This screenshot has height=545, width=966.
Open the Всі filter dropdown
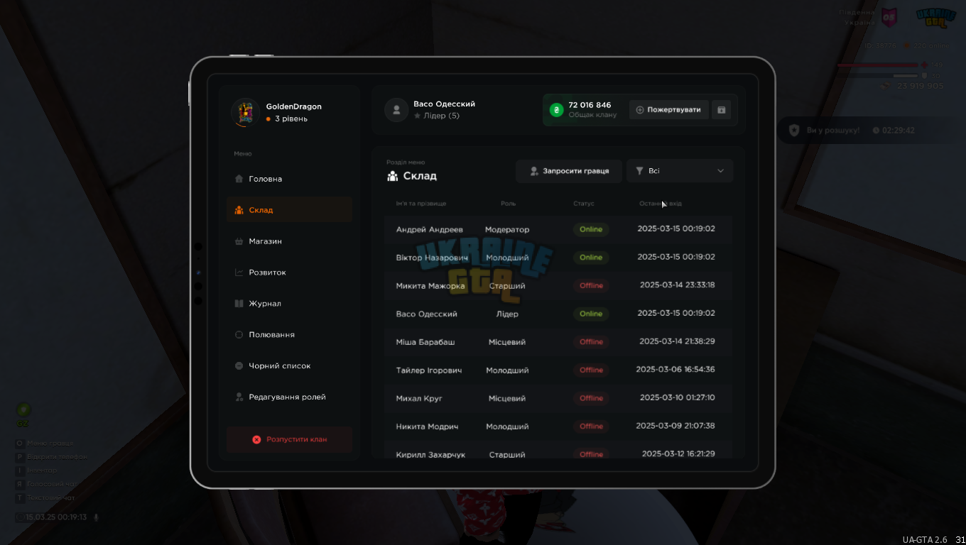click(x=680, y=171)
